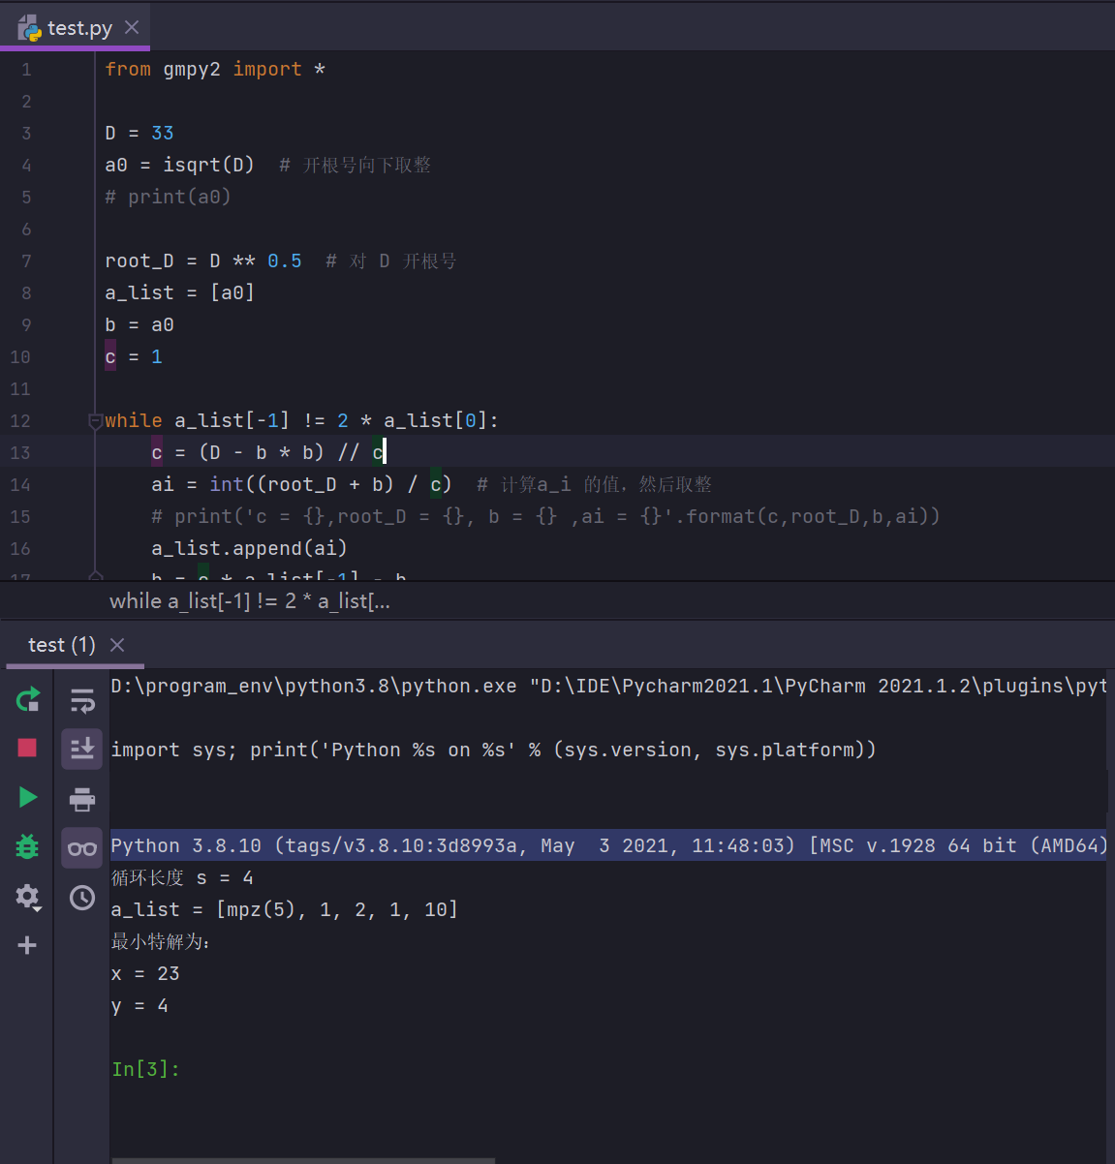Rerun the Python console
The width and height of the screenshot is (1115, 1164).
27,699
